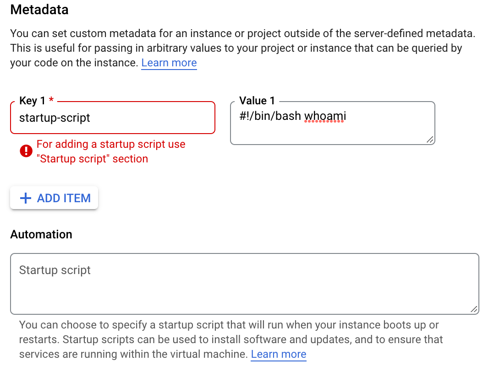The image size is (494, 366).
Task: Click inside the Value 1 text area
Action: [x=333, y=123]
